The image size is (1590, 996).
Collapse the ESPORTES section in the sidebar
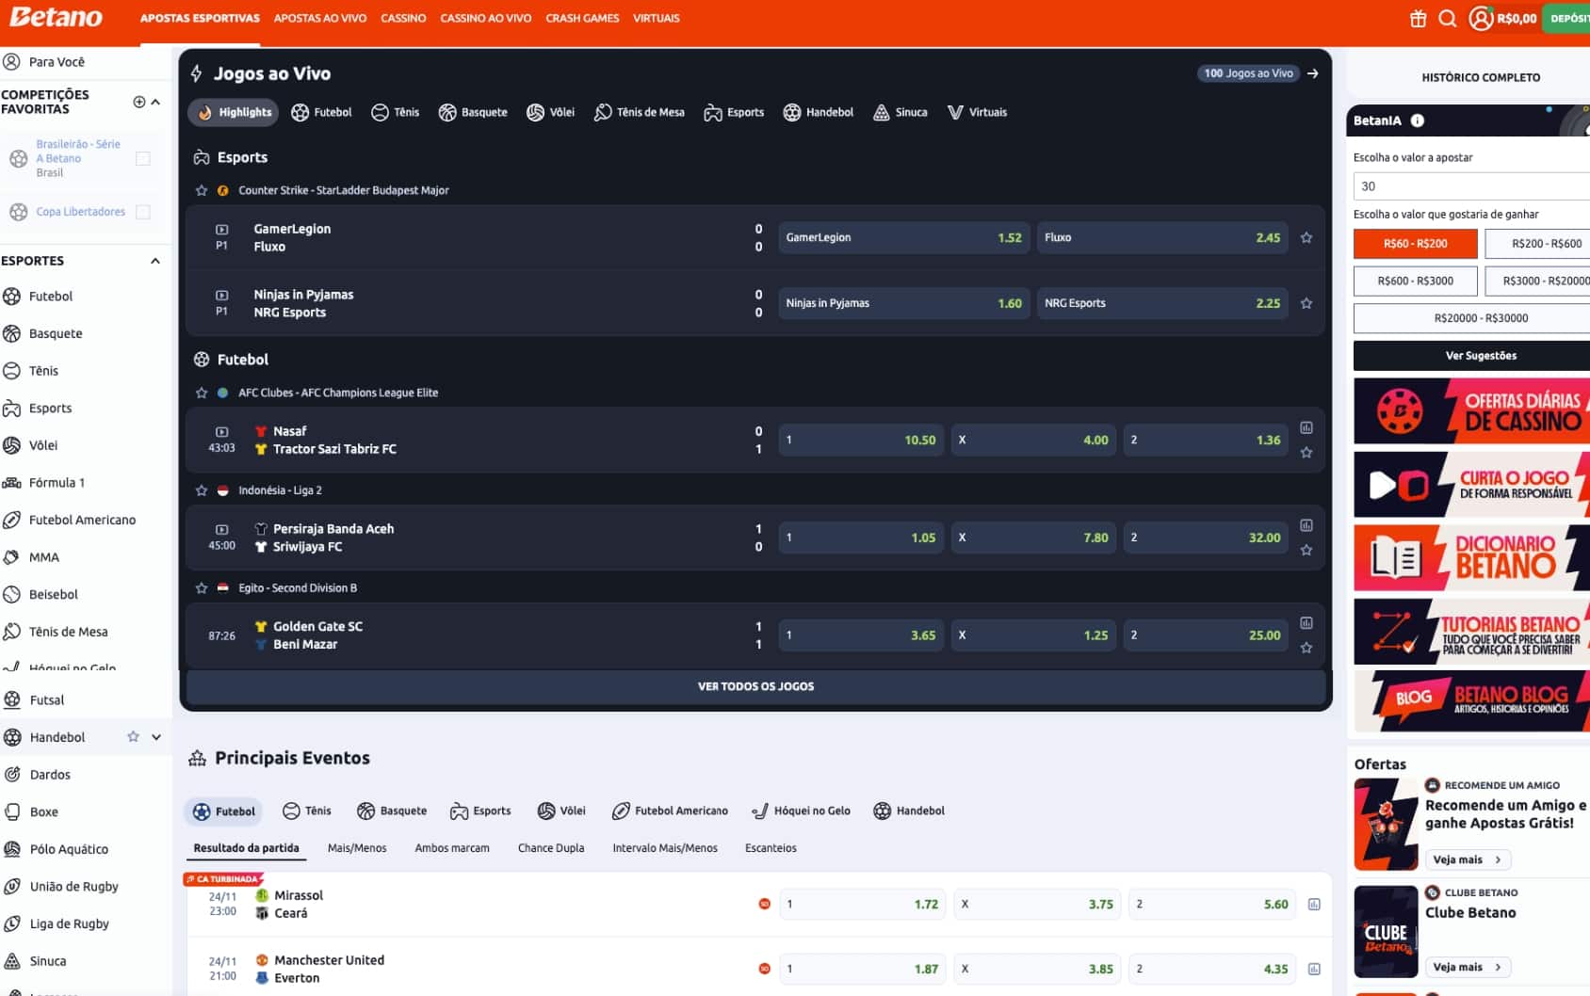coord(154,261)
